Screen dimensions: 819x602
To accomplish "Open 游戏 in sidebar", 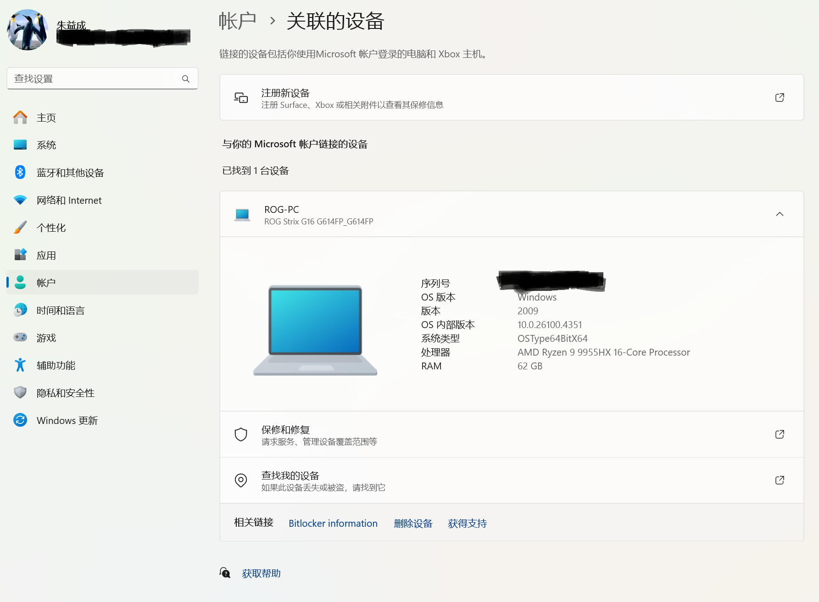I will pyautogui.click(x=102, y=338).
